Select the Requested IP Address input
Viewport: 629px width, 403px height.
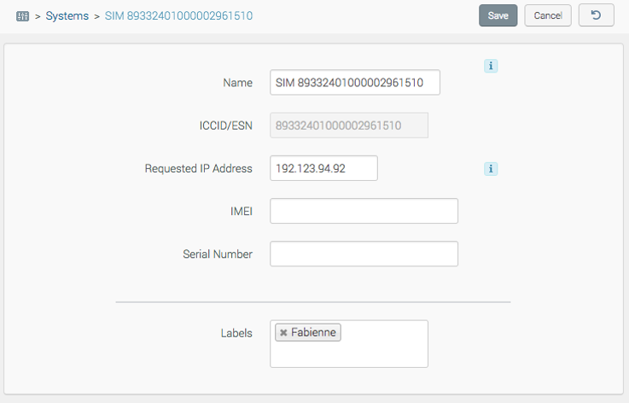pyautogui.click(x=323, y=168)
